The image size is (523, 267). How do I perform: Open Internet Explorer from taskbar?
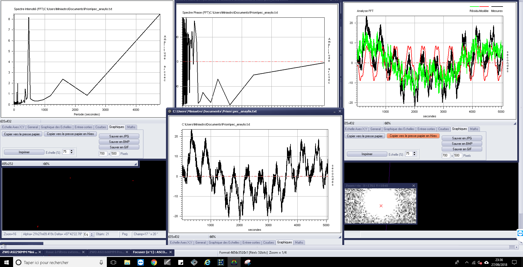[x=207, y=262]
